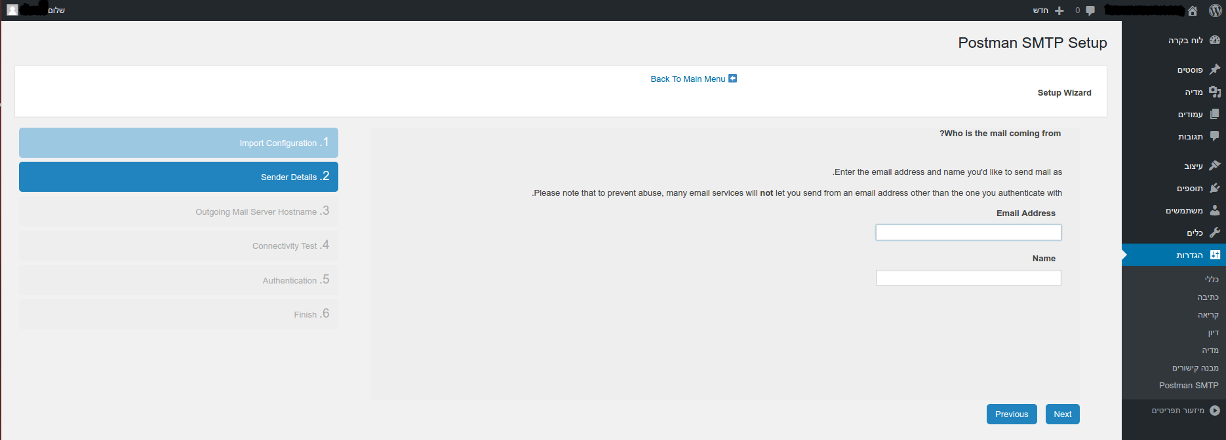This screenshot has width=1226, height=440.
Task: Collapse the admin menu using the arrow icon
Action: click(1215, 411)
